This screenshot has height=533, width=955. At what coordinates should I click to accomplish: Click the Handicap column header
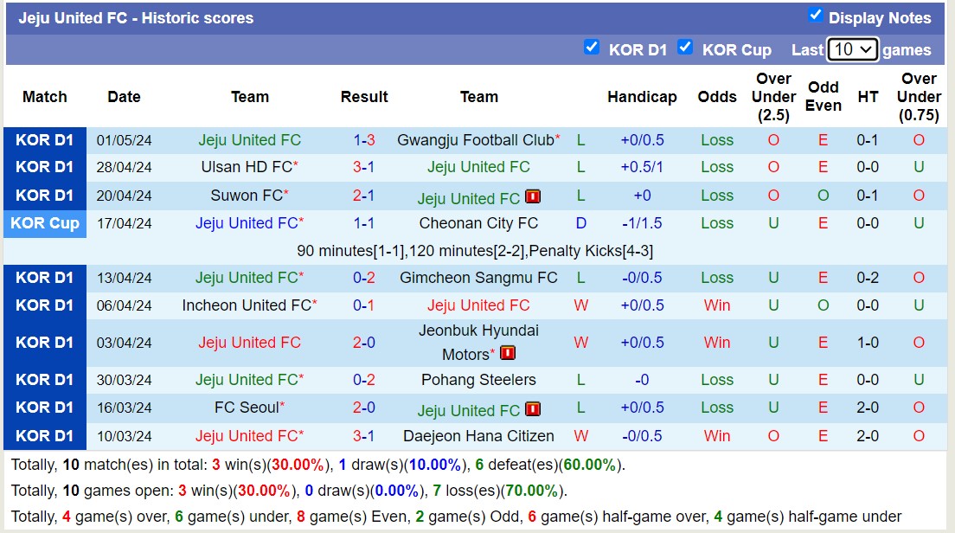(642, 97)
